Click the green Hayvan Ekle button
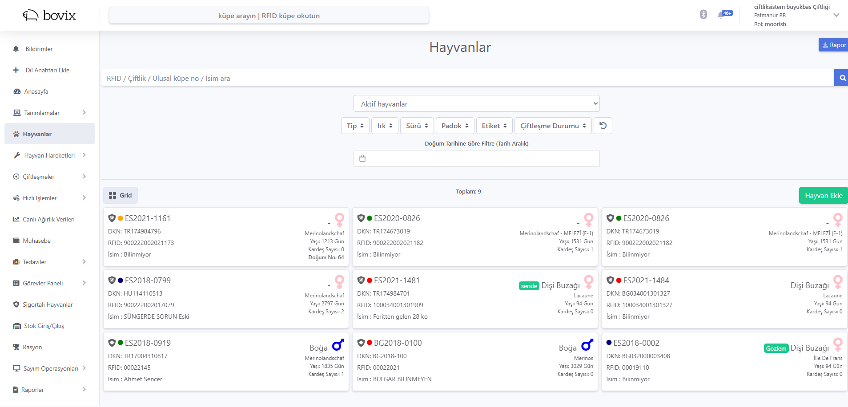 pyautogui.click(x=824, y=195)
